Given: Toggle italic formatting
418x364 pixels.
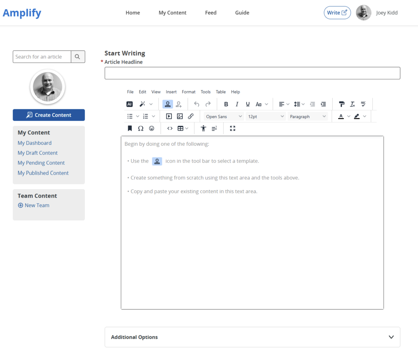Looking at the screenshot, I should [x=237, y=104].
